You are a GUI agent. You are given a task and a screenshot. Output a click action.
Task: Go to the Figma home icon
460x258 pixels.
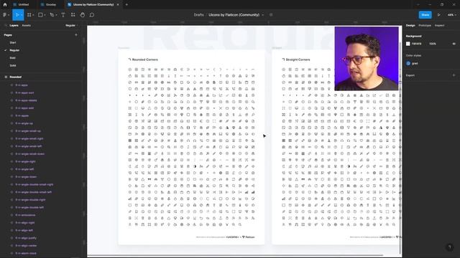coord(5,5)
